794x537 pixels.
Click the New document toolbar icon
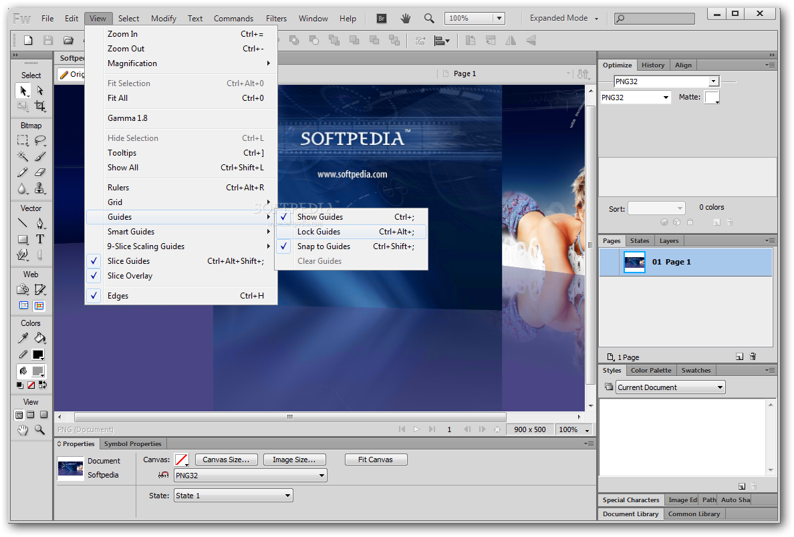pyautogui.click(x=28, y=41)
